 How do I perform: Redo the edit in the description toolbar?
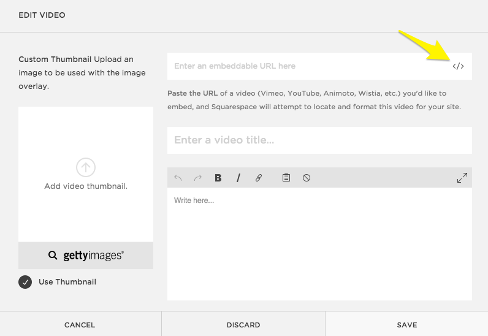click(197, 178)
